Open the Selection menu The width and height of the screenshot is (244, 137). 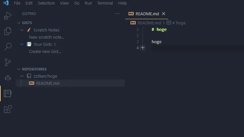pyautogui.click(x=46, y=3)
